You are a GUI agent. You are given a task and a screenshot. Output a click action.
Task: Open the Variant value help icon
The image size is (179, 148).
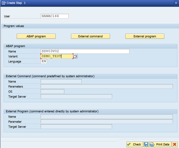click(75, 56)
